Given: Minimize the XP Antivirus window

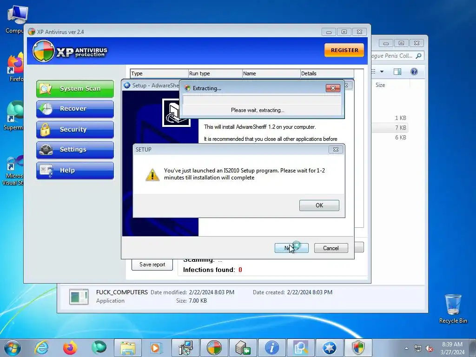Looking at the screenshot, I should coord(329,32).
